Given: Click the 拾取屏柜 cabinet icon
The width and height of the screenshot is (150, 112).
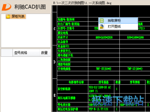Looking at the screenshot, I should (x=102, y=20).
